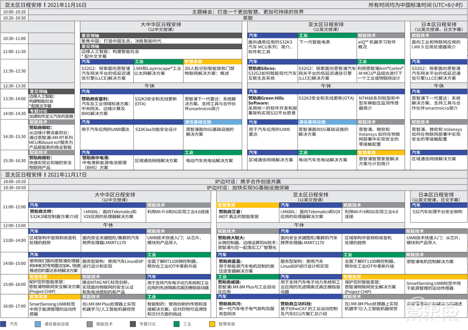Viewport: 468px width, 330px height.
Task: Open the S32汽车处理平台安全架构 session
Action: (437, 212)
